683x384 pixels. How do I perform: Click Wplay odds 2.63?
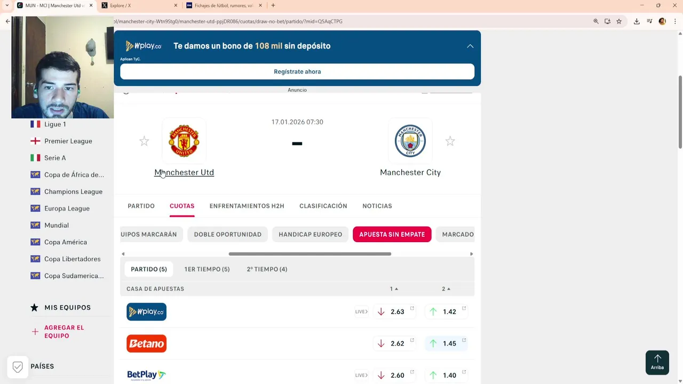coord(394,311)
